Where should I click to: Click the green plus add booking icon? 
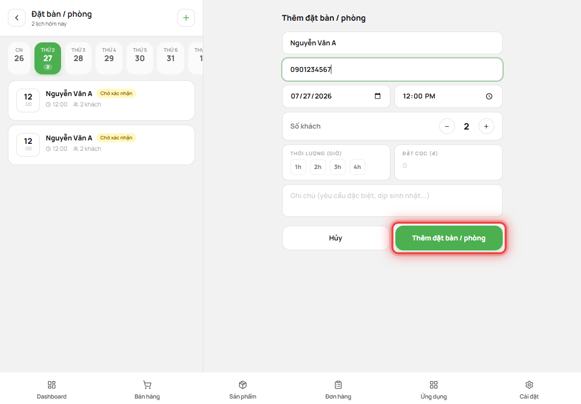pyautogui.click(x=186, y=18)
